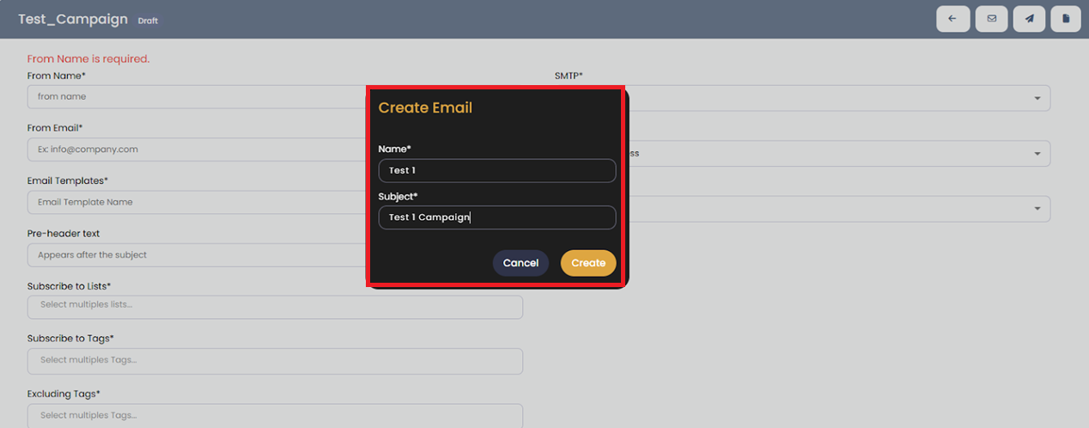
Task: Expand the SMTP dropdown arrow
Action: click(1037, 99)
